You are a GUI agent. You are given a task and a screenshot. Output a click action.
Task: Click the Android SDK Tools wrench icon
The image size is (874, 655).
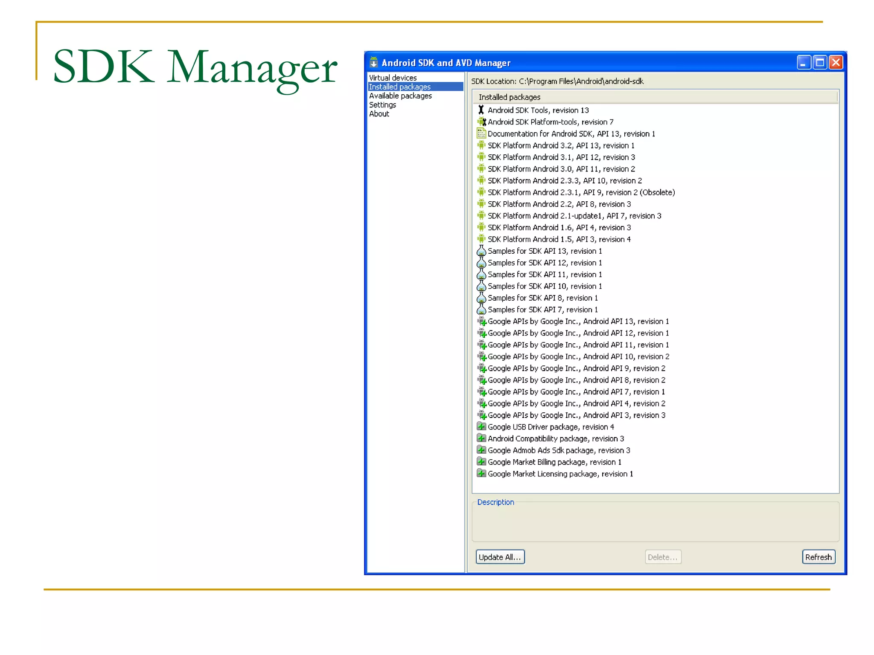[481, 110]
